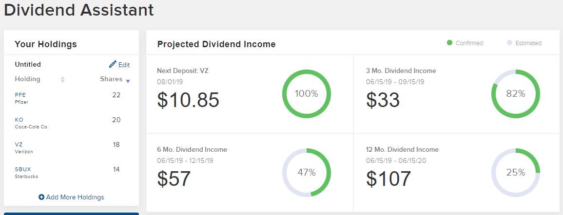Click the Holding column header
The height and width of the screenshot is (215, 563).
[x=28, y=79]
